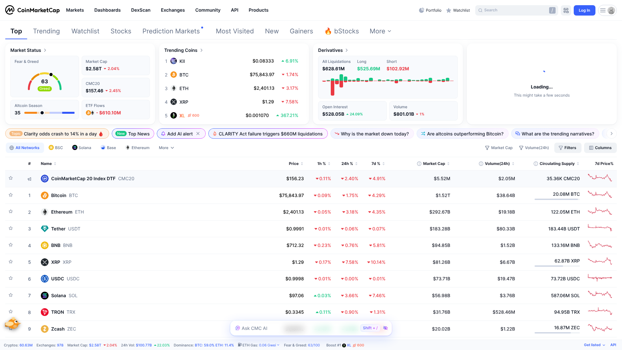Click the promoted megaphone icon in CMC20 row
Viewport: 622px width, 350px height.
click(x=29, y=179)
